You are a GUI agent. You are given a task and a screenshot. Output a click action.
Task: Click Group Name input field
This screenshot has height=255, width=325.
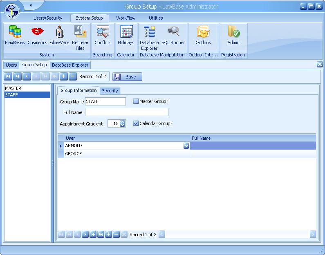click(x=105, y=101)
